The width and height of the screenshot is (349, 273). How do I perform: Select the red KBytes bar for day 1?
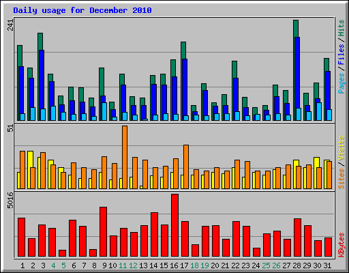pyautogui.click(x=21, y=238)
